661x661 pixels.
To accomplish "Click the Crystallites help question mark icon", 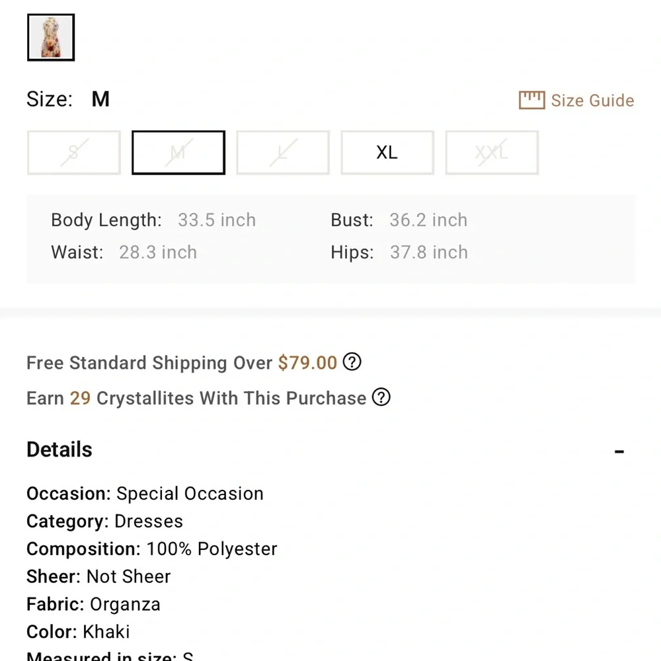I will 381,398.
